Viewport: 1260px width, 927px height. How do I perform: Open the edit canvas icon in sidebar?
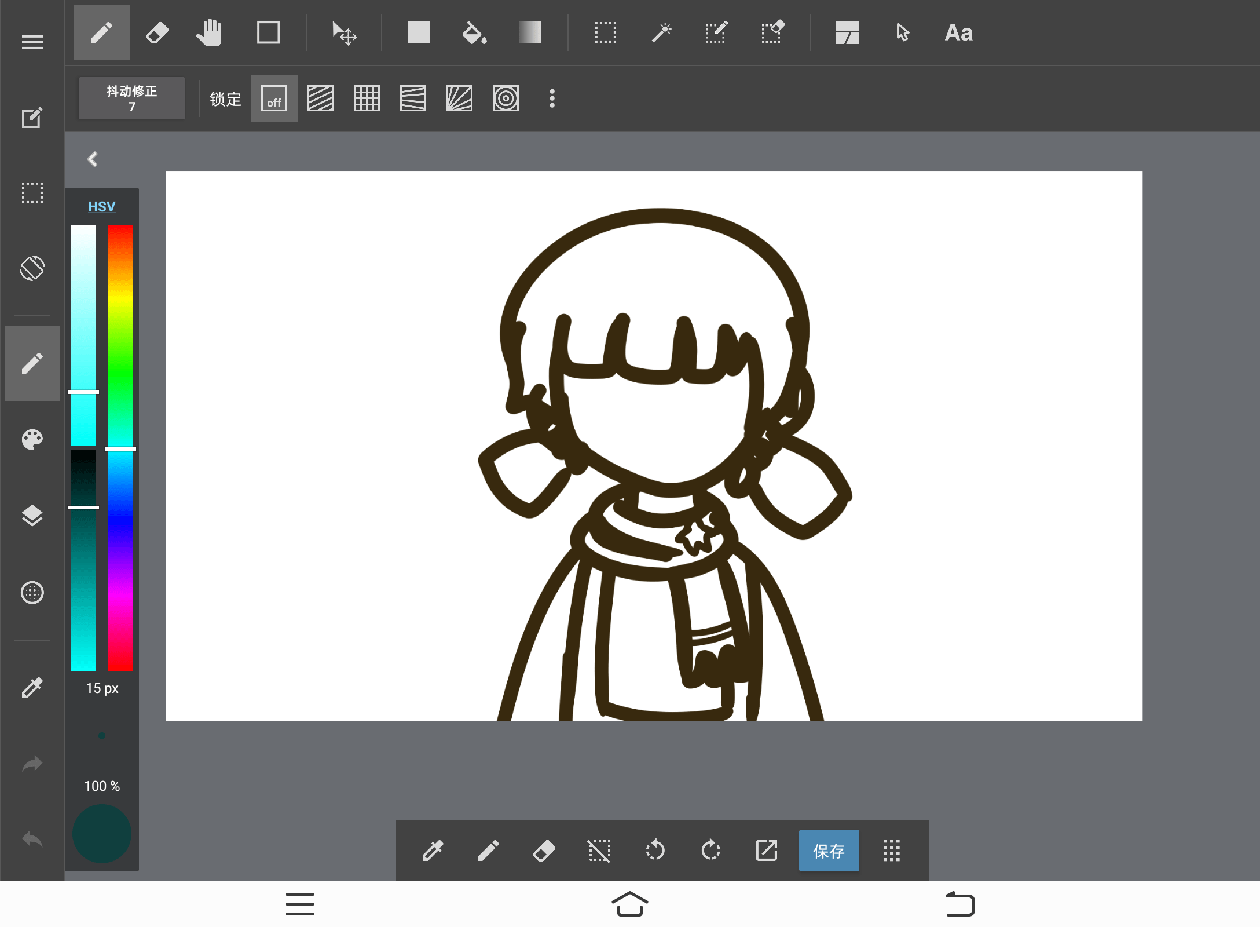[x=32, y=118]
